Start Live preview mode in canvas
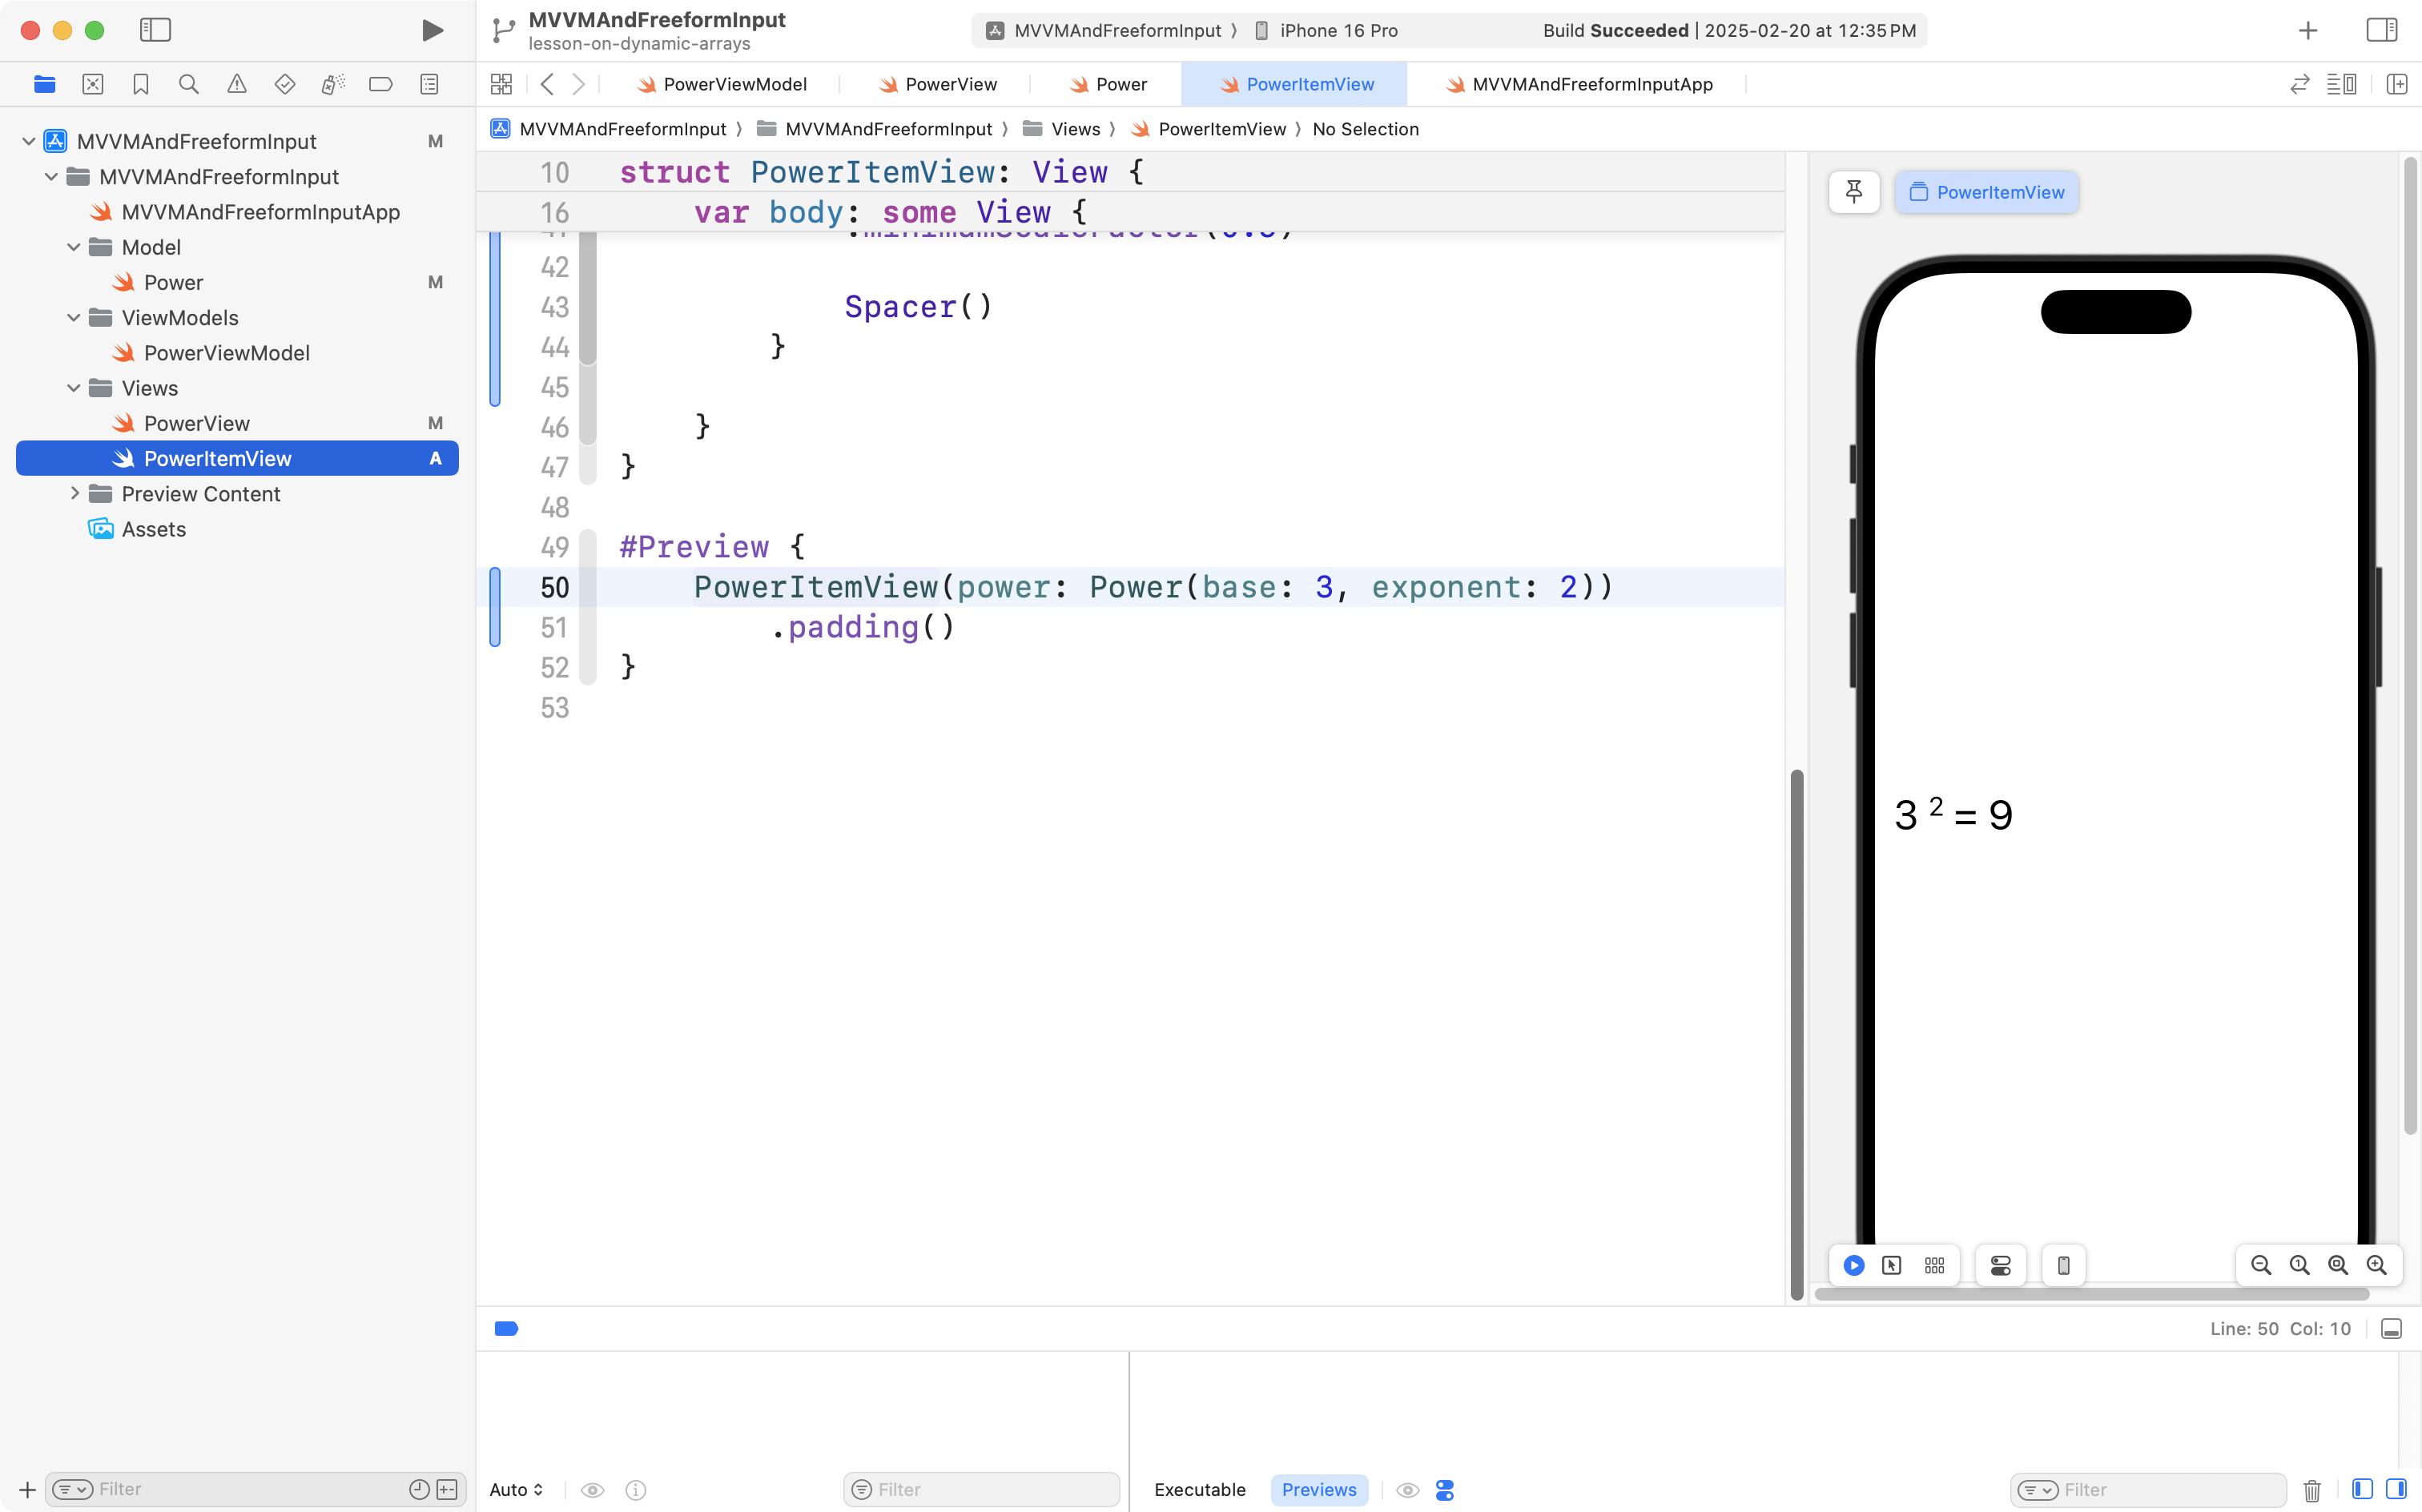 click(x=1853, y=1265)
